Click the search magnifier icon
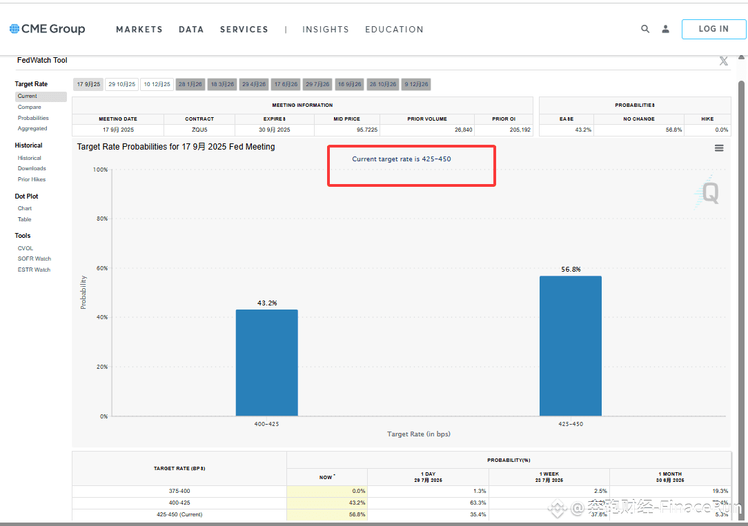Viewport: 748px width, 526px height. 645,29
